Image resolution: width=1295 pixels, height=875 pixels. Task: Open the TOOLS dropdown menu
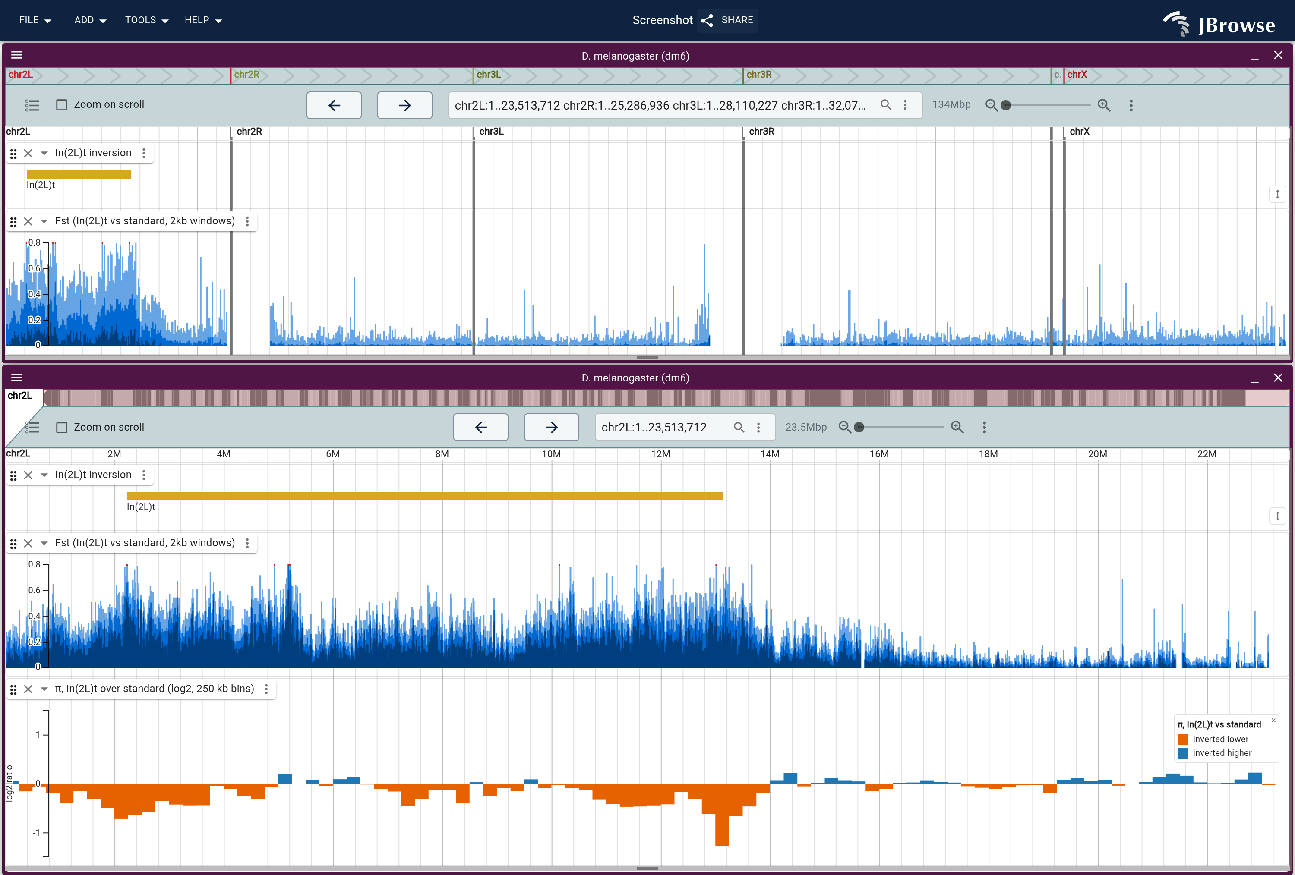(x=147, y=20)
